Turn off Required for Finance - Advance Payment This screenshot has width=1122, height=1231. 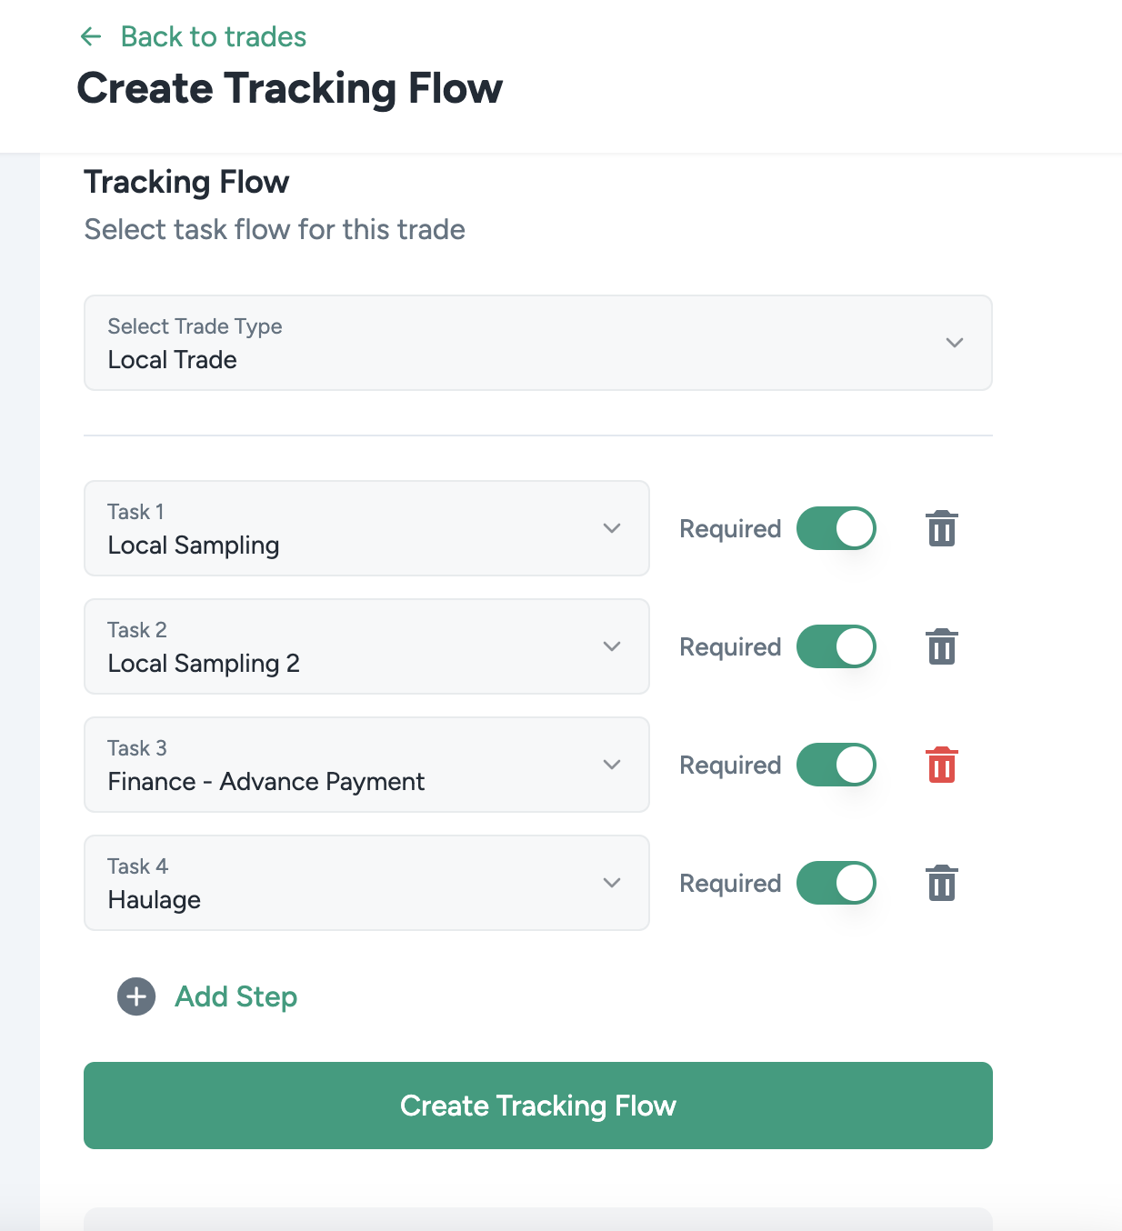[836, 765]
